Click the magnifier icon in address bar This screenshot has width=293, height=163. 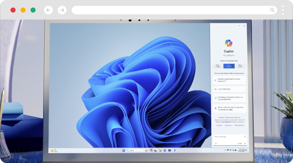point(272,10)
